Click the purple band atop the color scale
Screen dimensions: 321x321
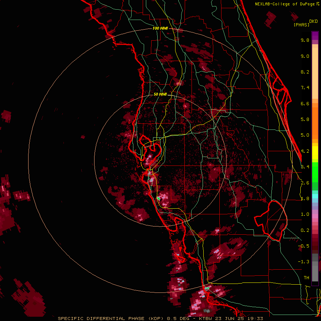click(315, 36)
